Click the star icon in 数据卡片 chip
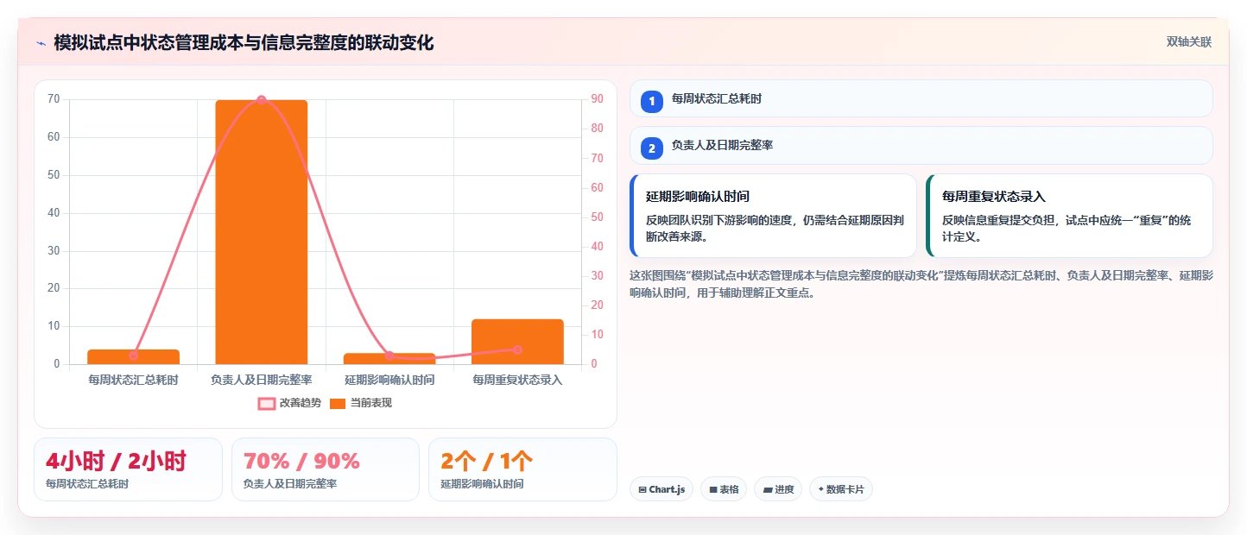 point(820,489)
